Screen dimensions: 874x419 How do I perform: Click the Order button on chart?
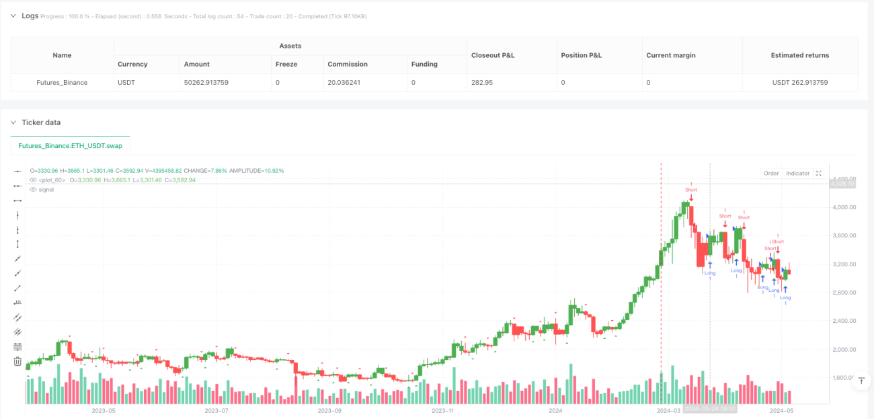771,174
